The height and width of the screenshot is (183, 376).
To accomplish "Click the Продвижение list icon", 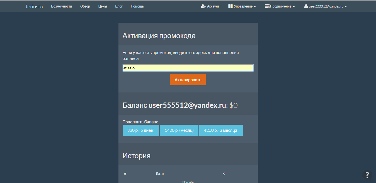I will pyautogui.click(x=267, y=6).
